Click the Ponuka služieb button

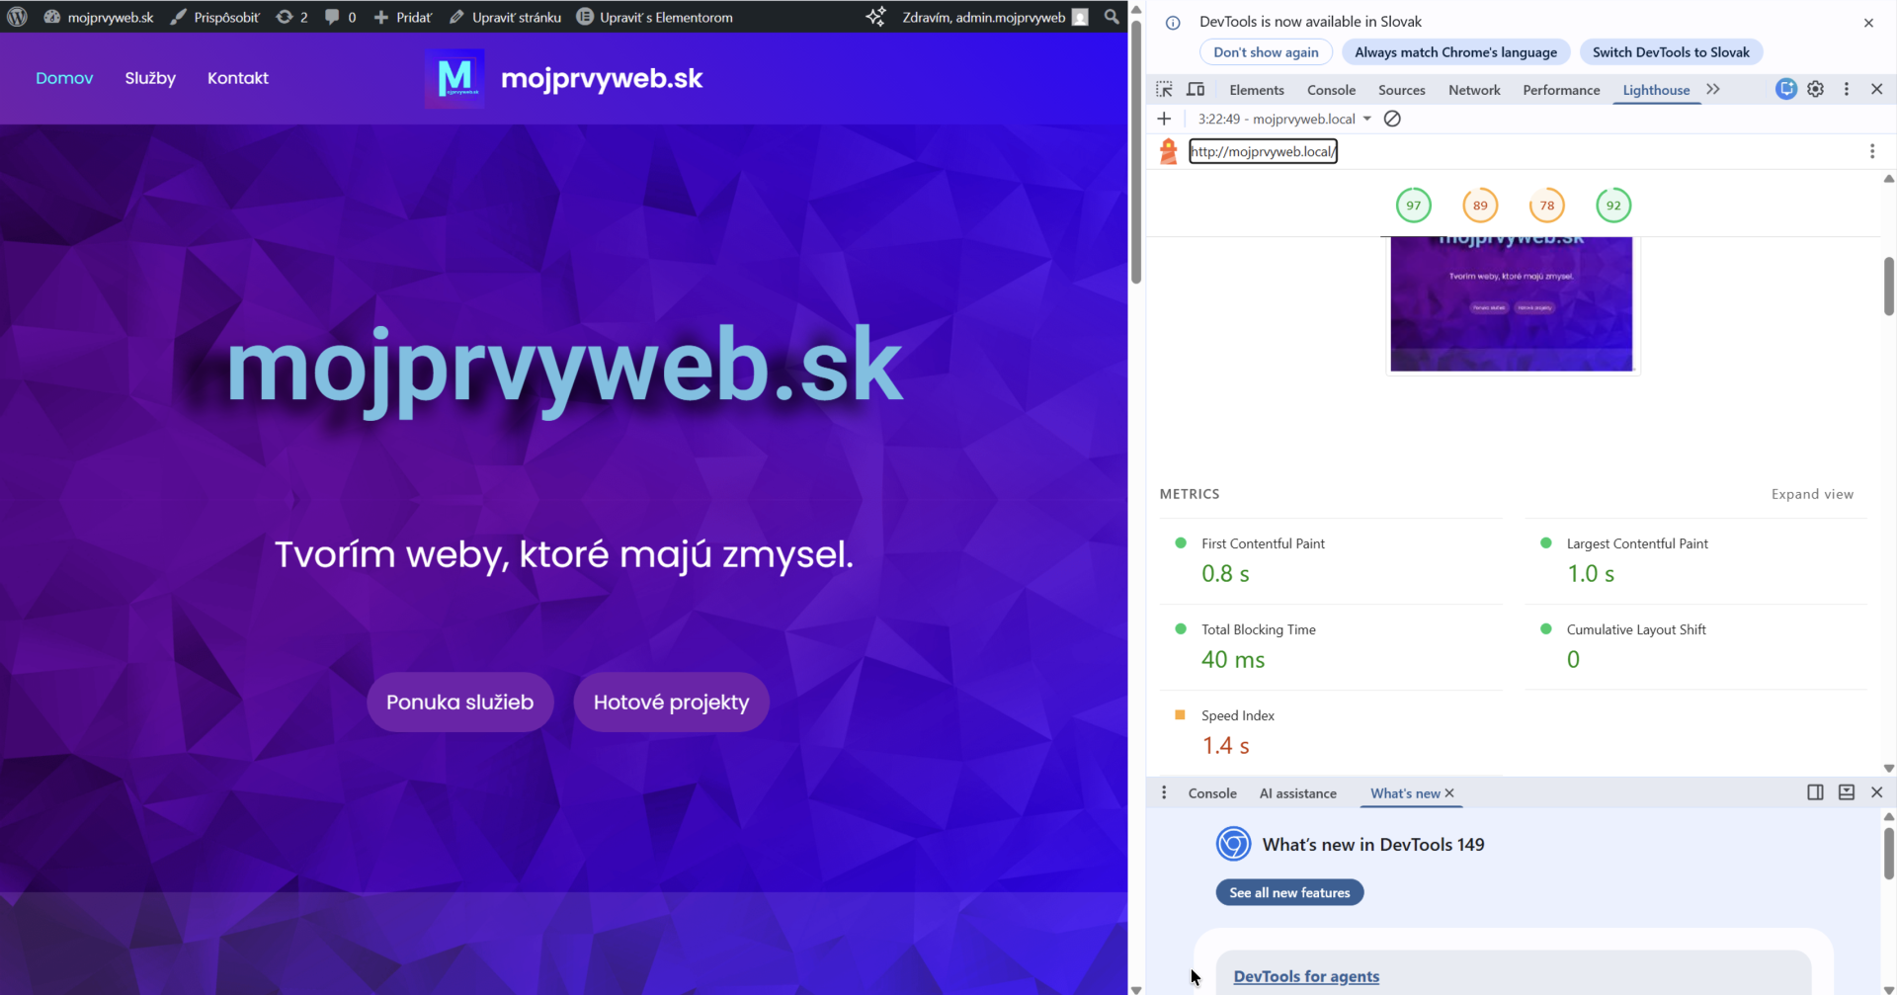pos(460,702)
